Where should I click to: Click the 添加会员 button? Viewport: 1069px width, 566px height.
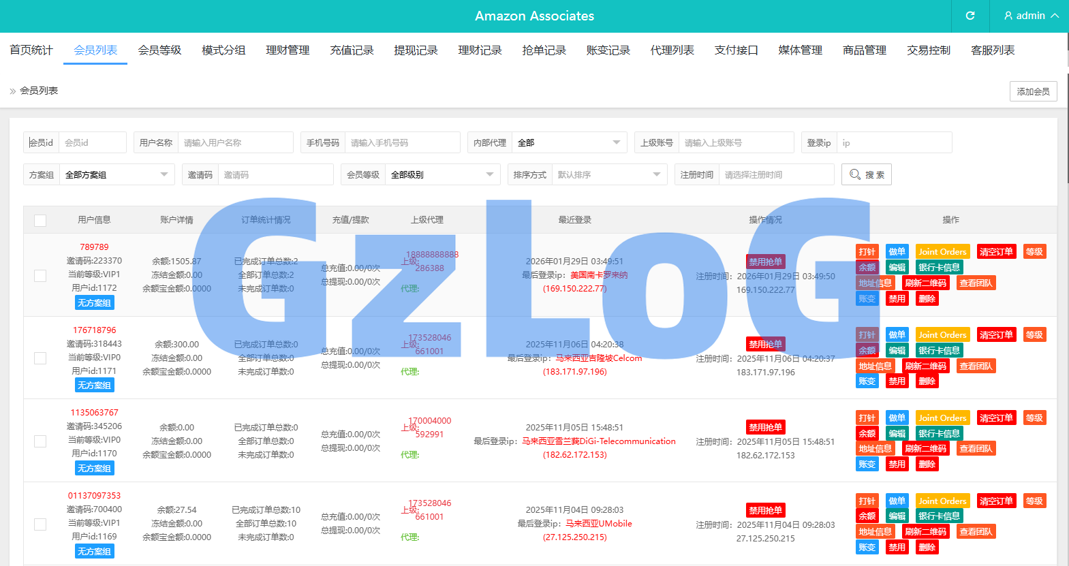[x=1033, y=91]
